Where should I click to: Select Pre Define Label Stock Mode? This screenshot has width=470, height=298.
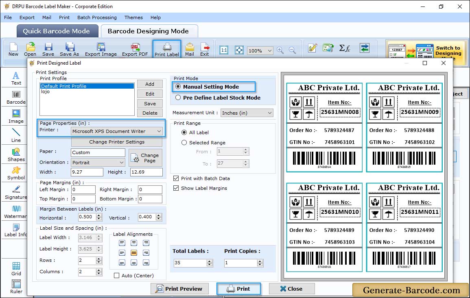tap(178, 98)
